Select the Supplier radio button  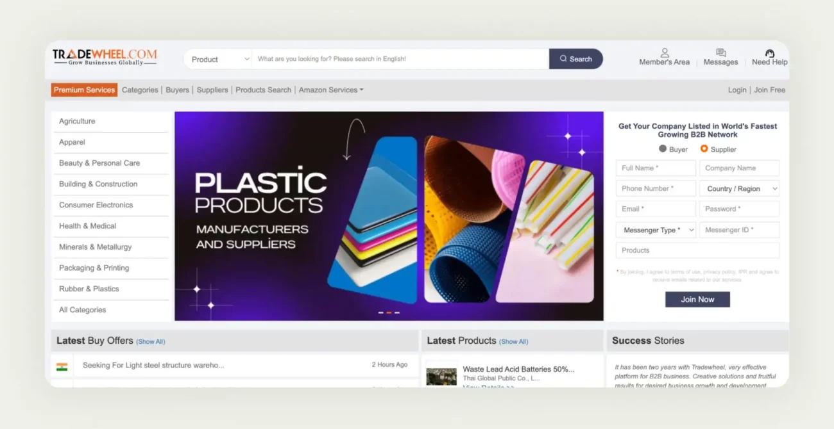click(x=704, y=149)
